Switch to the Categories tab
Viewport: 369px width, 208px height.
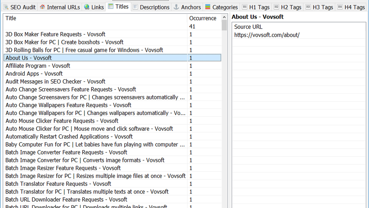point(221,7)
